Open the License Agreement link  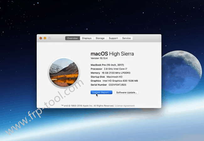pyautogui.click(x=125, y=106)
